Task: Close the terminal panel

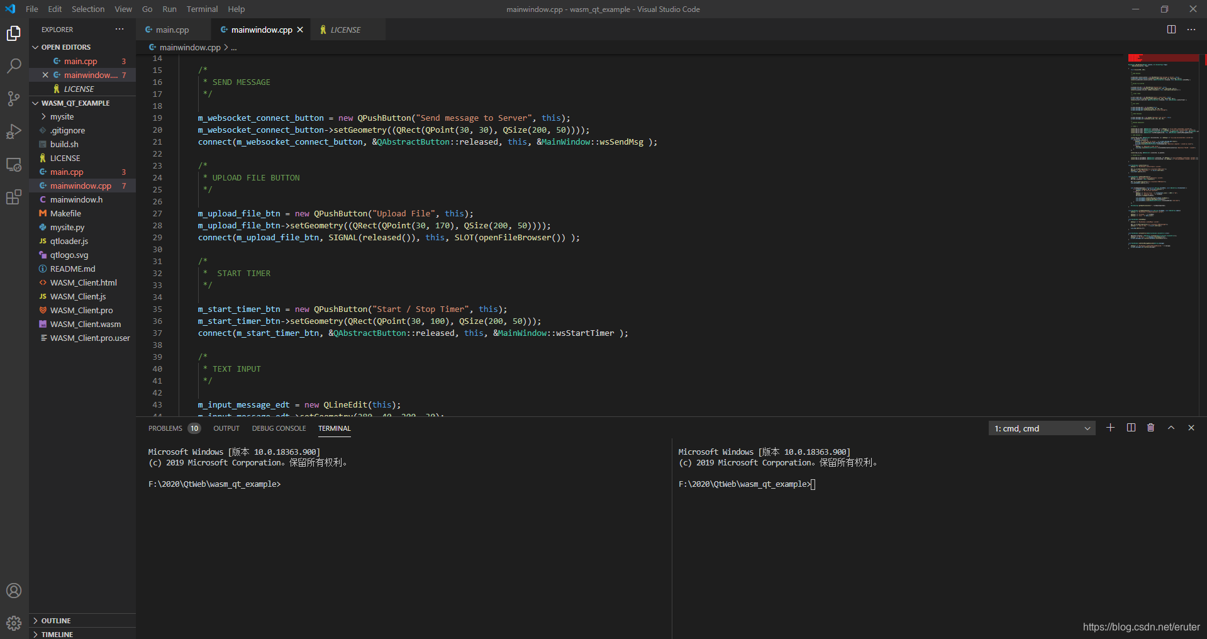Action: (x=1191, y=428)
